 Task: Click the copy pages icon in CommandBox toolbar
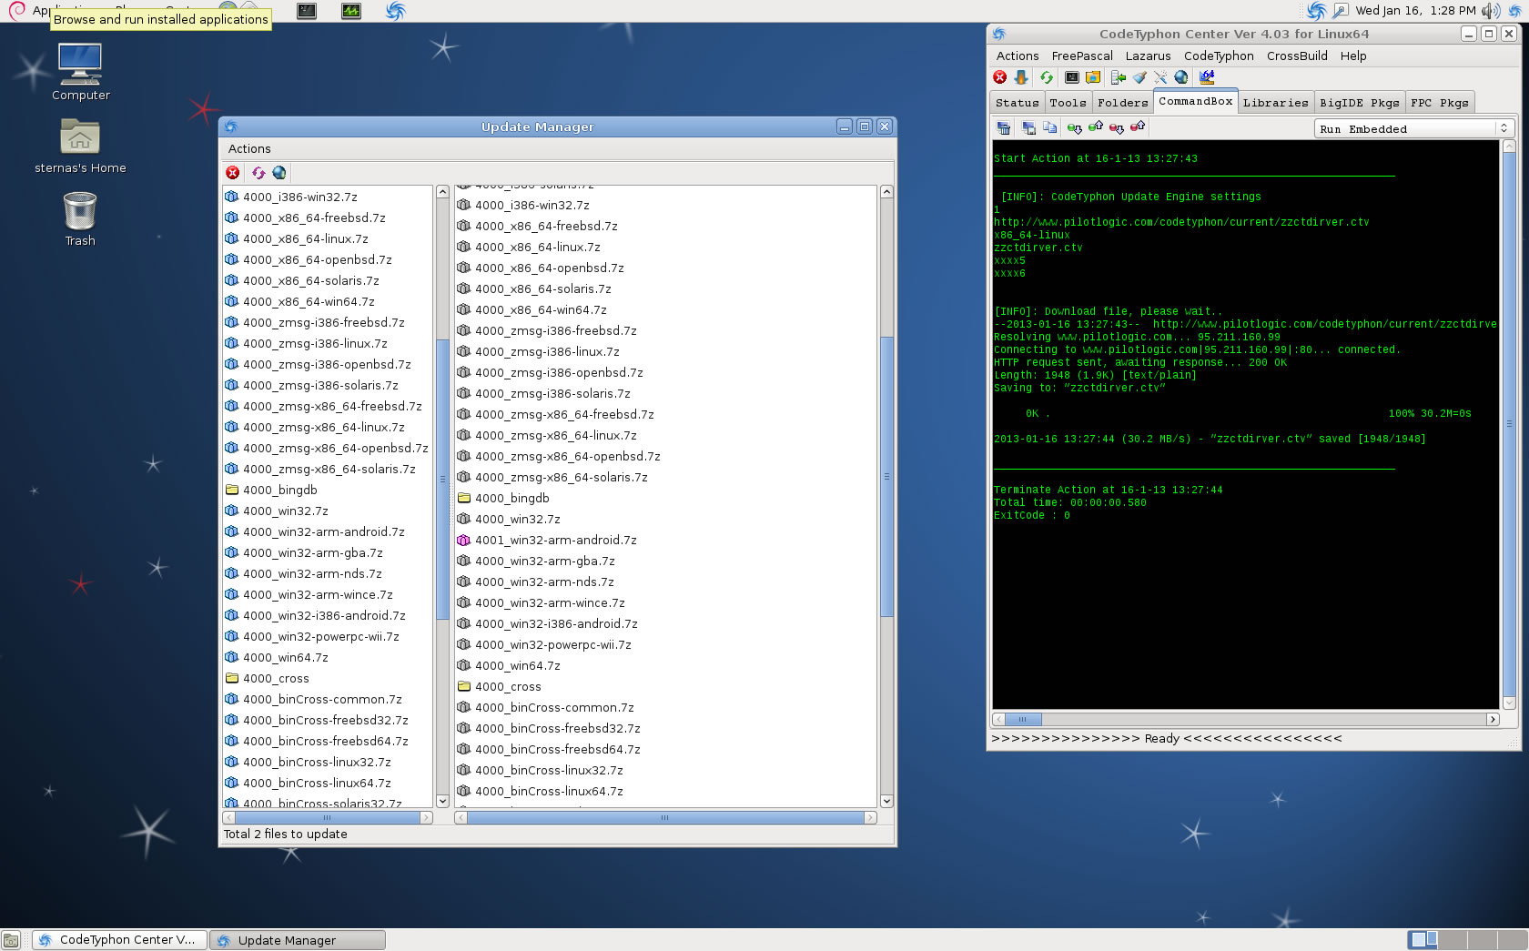coord(1049,128)
